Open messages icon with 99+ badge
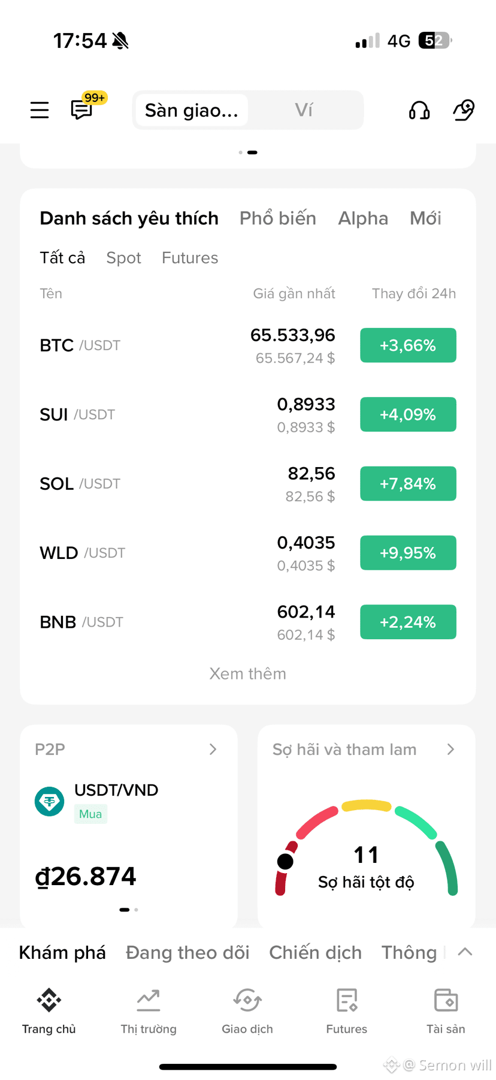 point(82,110)
